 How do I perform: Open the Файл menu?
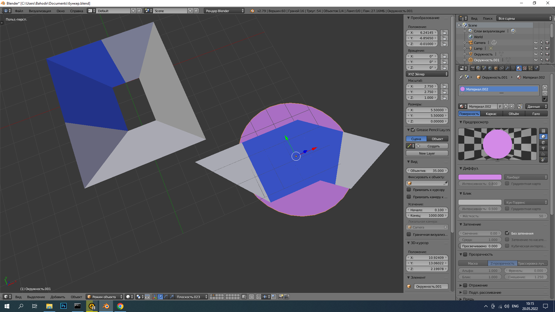(x=19, y=11)
